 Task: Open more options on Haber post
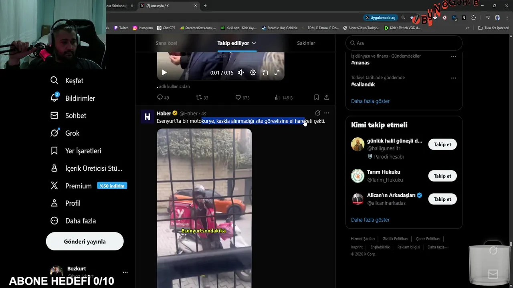[327, 113]
